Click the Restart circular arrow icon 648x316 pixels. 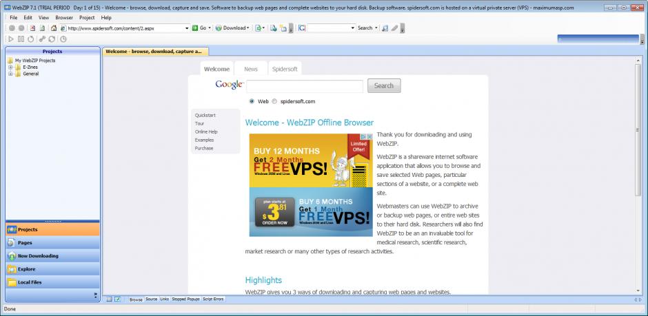[x=30, y=39]
